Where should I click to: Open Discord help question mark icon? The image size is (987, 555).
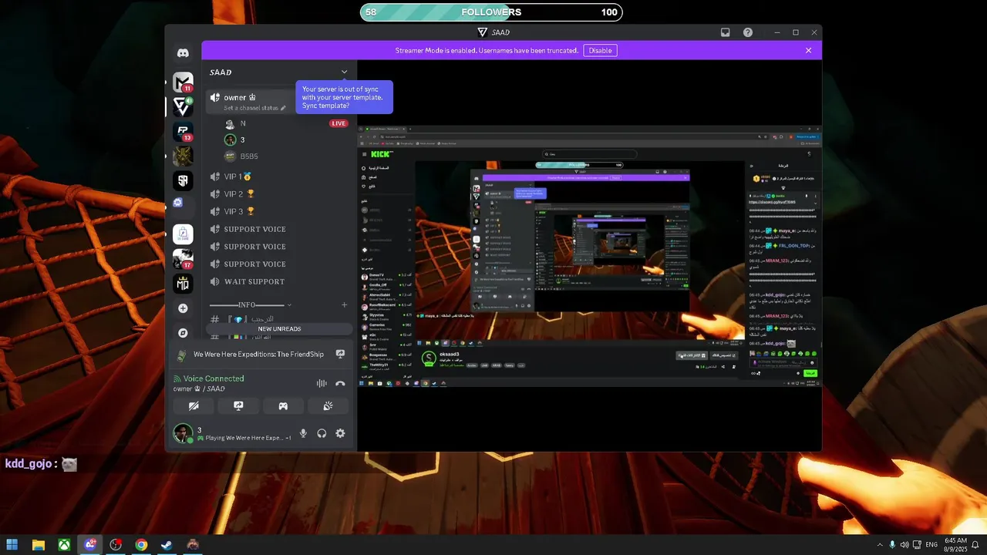coord(748,32)
